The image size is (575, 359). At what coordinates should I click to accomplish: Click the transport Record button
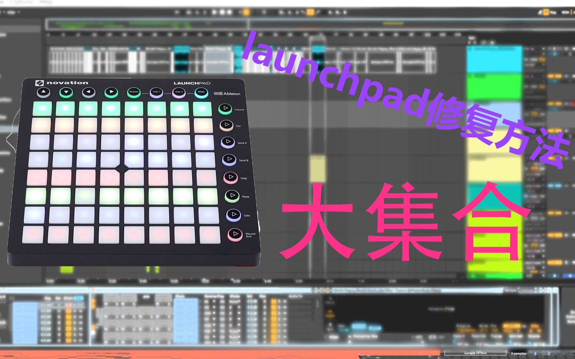230,12
